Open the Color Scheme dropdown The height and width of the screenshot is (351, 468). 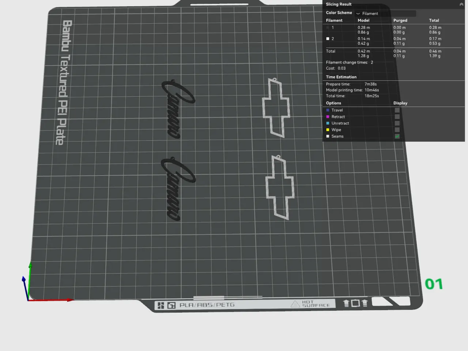(x=385, y=14)
